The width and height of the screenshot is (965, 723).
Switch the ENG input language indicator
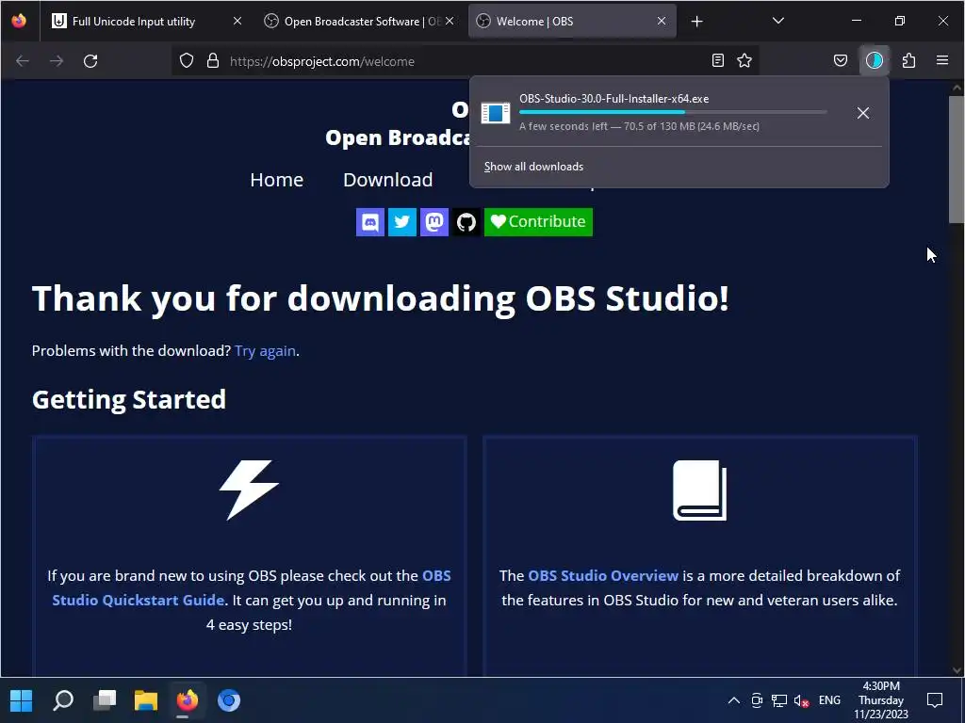tap(829, 700)
